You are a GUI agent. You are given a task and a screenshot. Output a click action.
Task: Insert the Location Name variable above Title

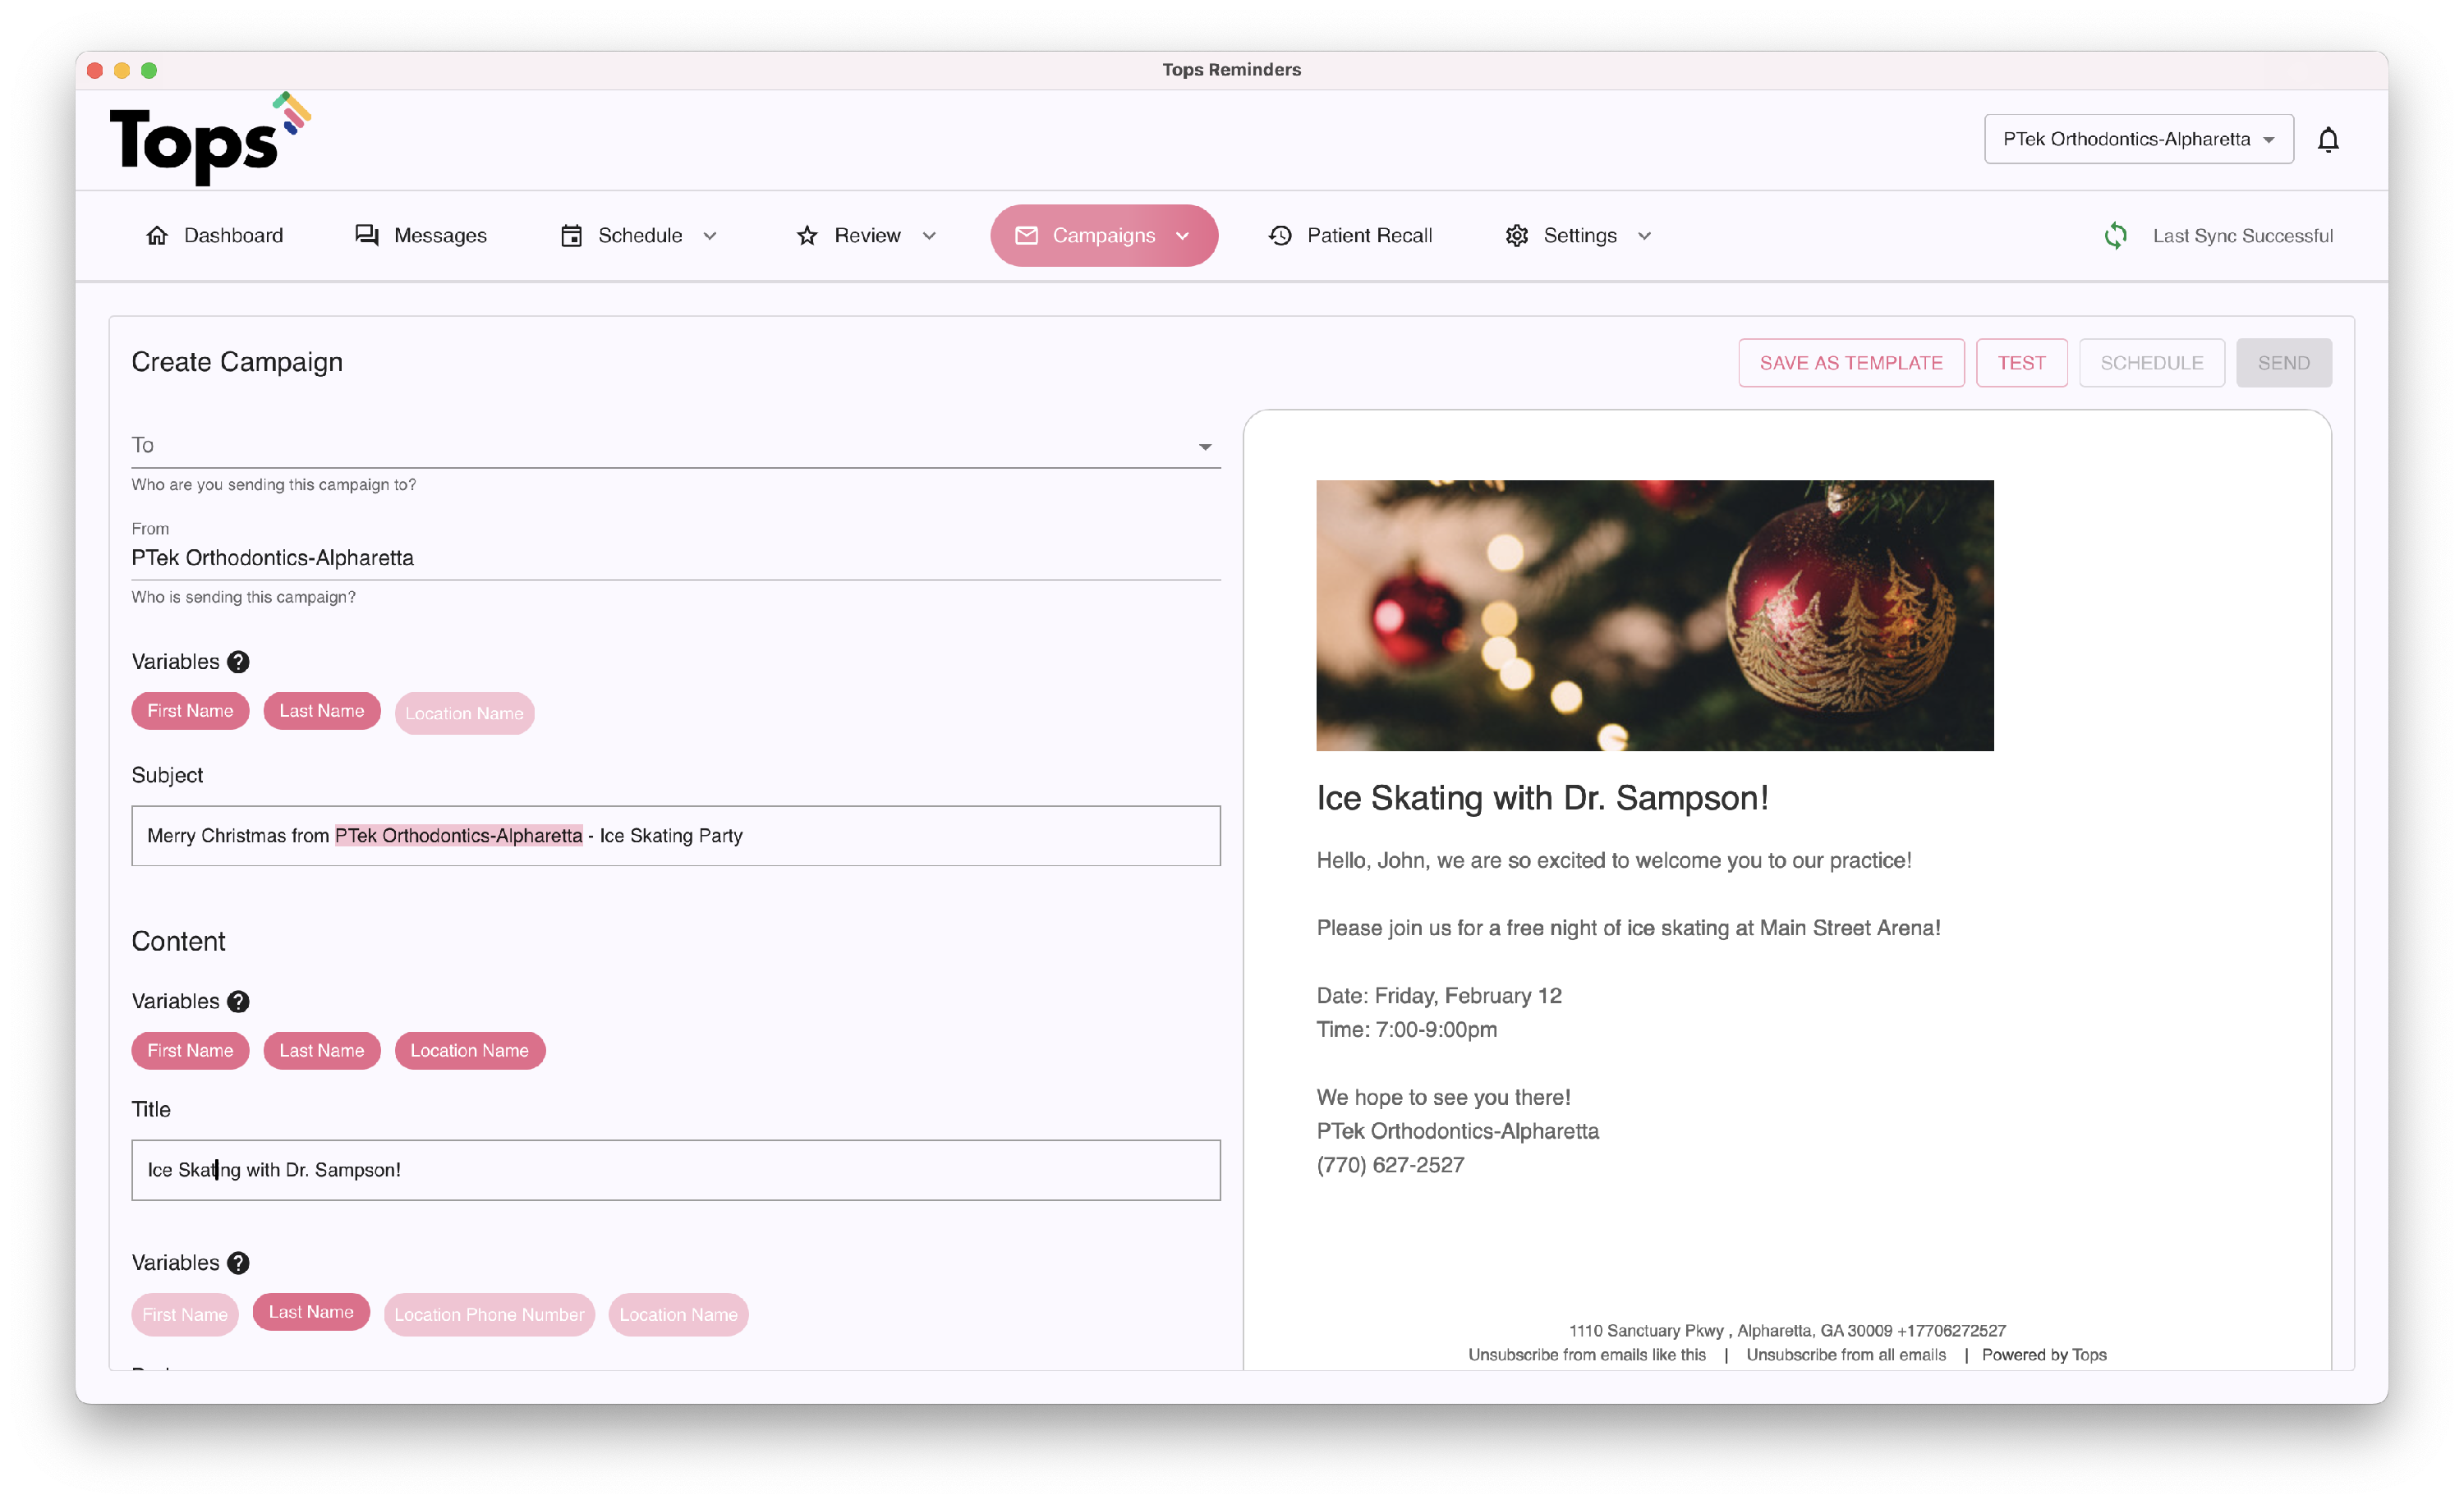point(469,1050)
